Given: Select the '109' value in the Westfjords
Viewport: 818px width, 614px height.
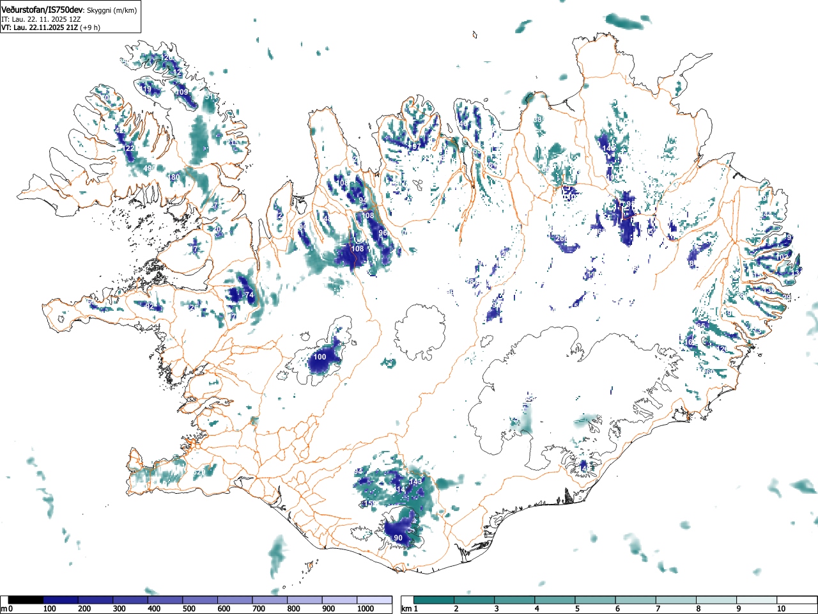Looking at the screenshot, I should click(182, 92).
